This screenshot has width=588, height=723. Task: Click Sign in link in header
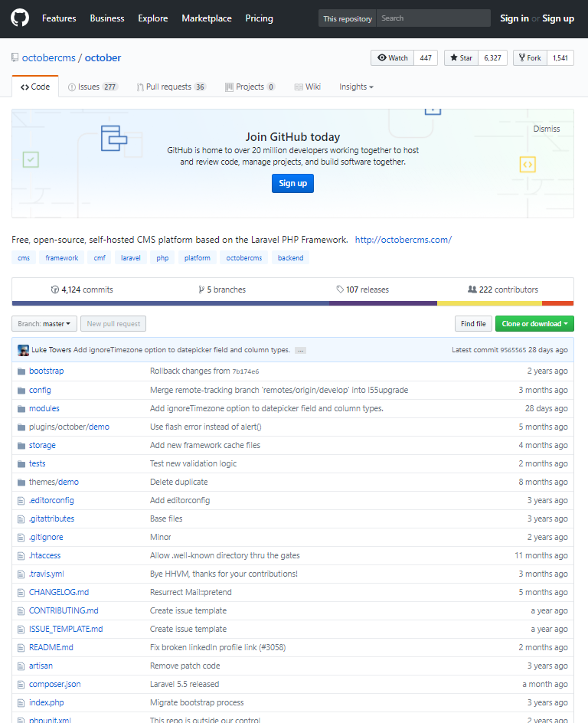(514, 18)
